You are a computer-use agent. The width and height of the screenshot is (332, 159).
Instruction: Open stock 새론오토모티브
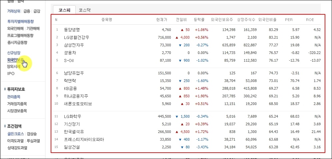pos(78,104)
